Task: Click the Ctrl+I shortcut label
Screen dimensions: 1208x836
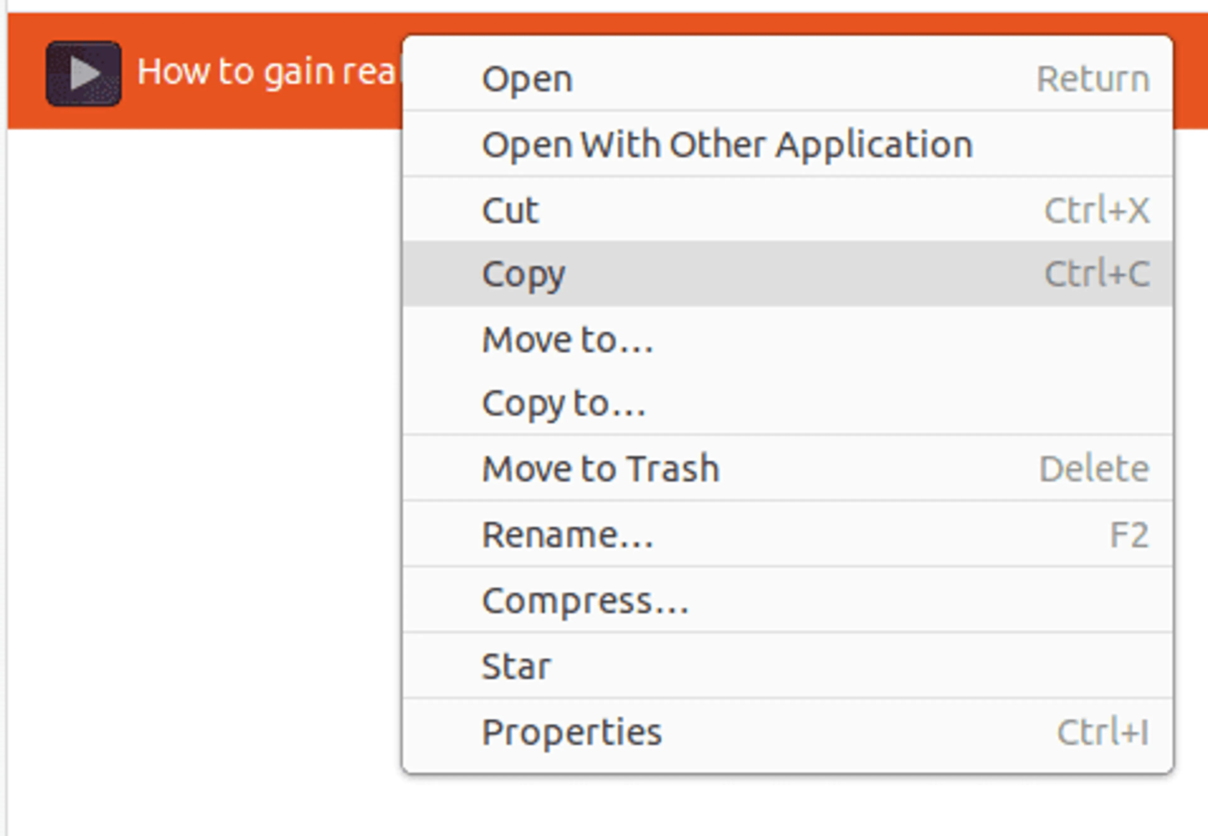Action: pyautogui.click(x=1102, y=732)
